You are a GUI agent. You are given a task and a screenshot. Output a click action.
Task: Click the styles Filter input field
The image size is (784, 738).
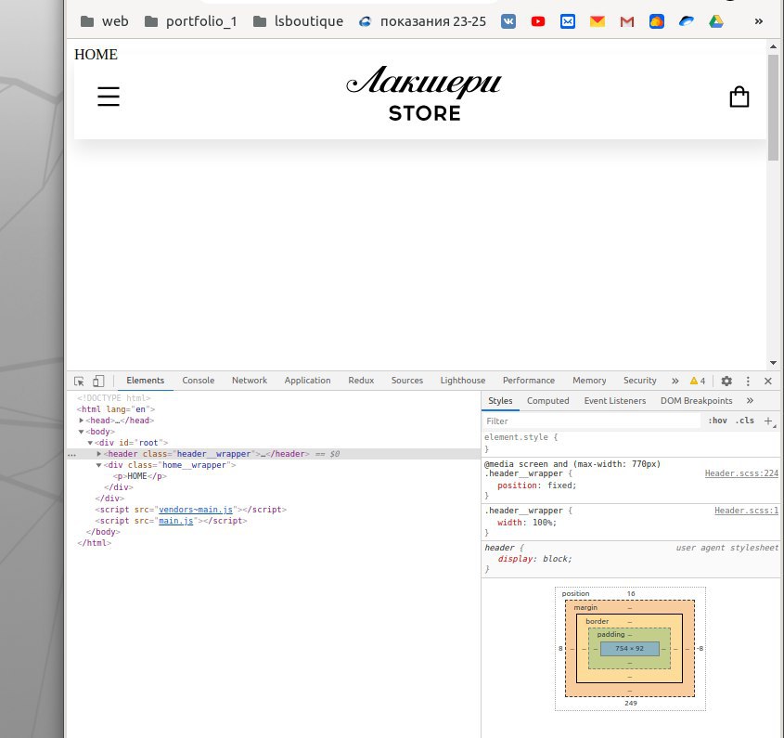[x=592, y=421]
